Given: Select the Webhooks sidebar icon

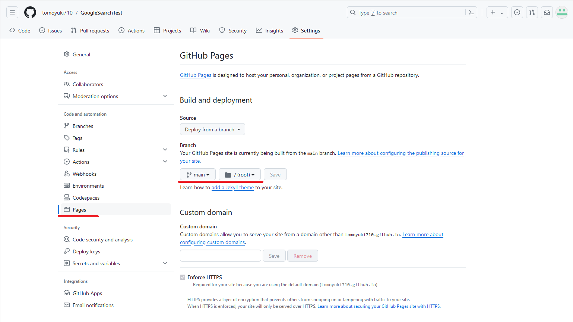Looking at the screenshot, I should tap(66, 173).
